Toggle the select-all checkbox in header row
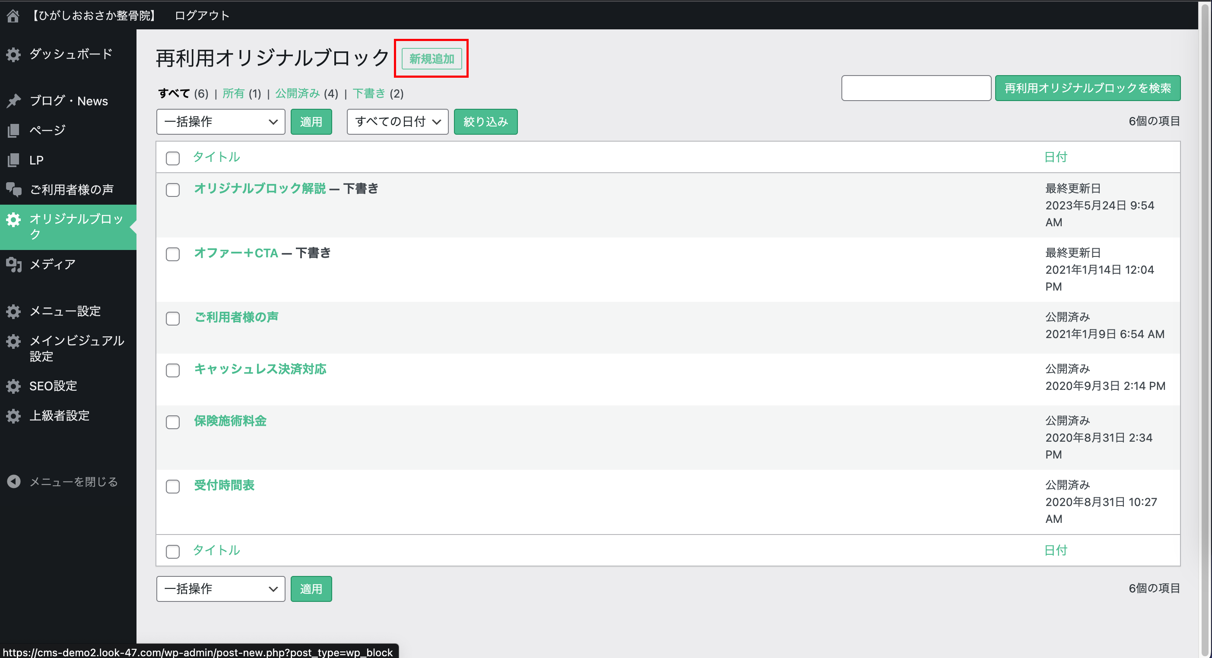Image resolution: width=1212 pixels, height=658 pixels. (x=173, y=158)
